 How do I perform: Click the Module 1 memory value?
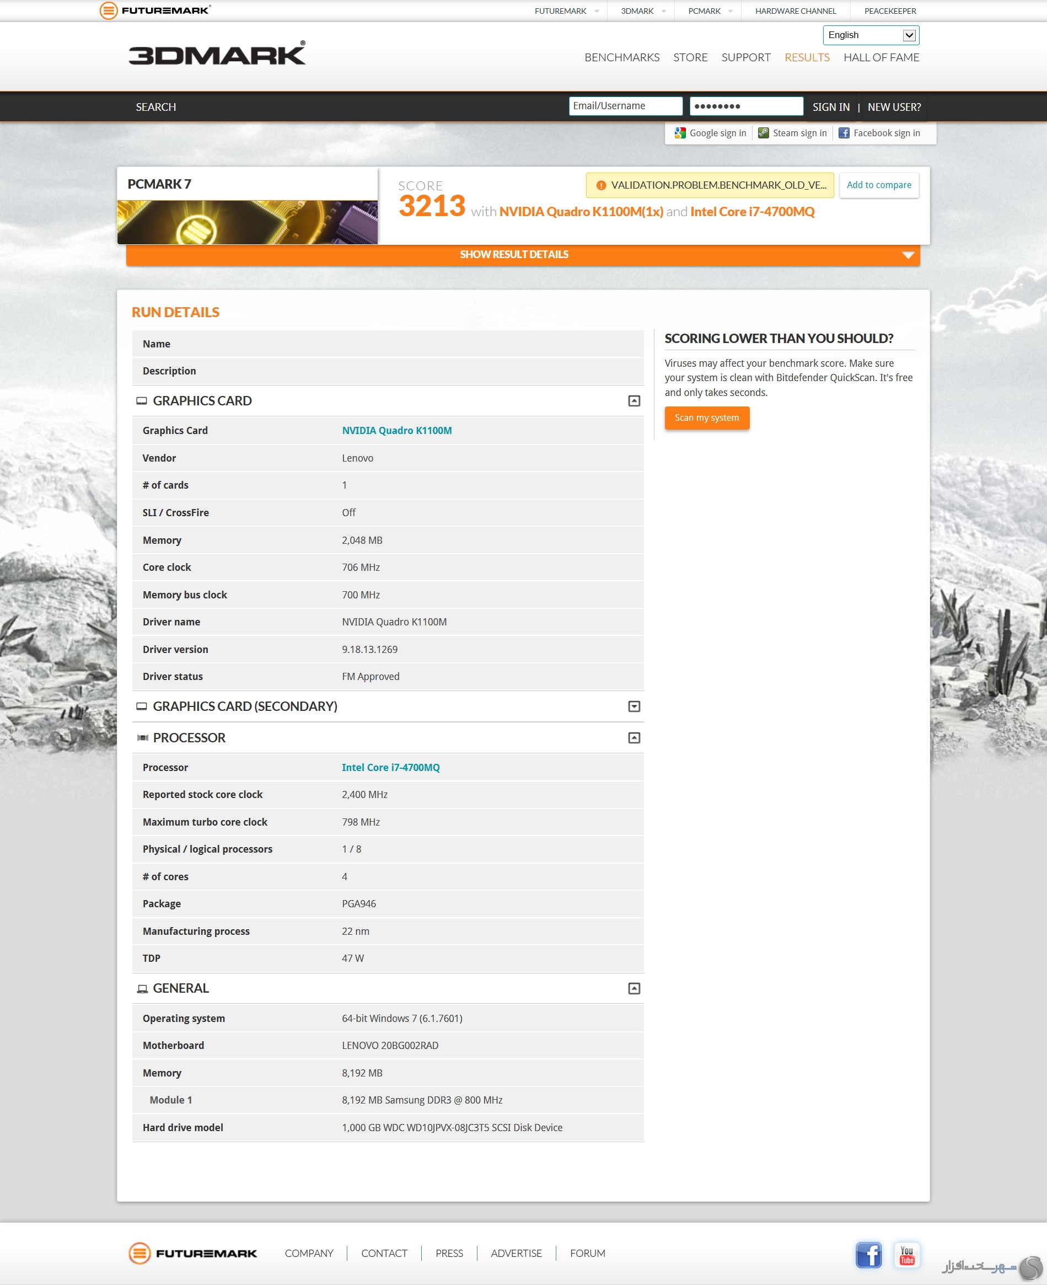422,1100
